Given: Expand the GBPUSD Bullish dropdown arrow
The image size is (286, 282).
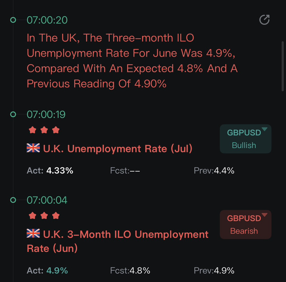Looking at the screenshot, I should coord(264,129).
